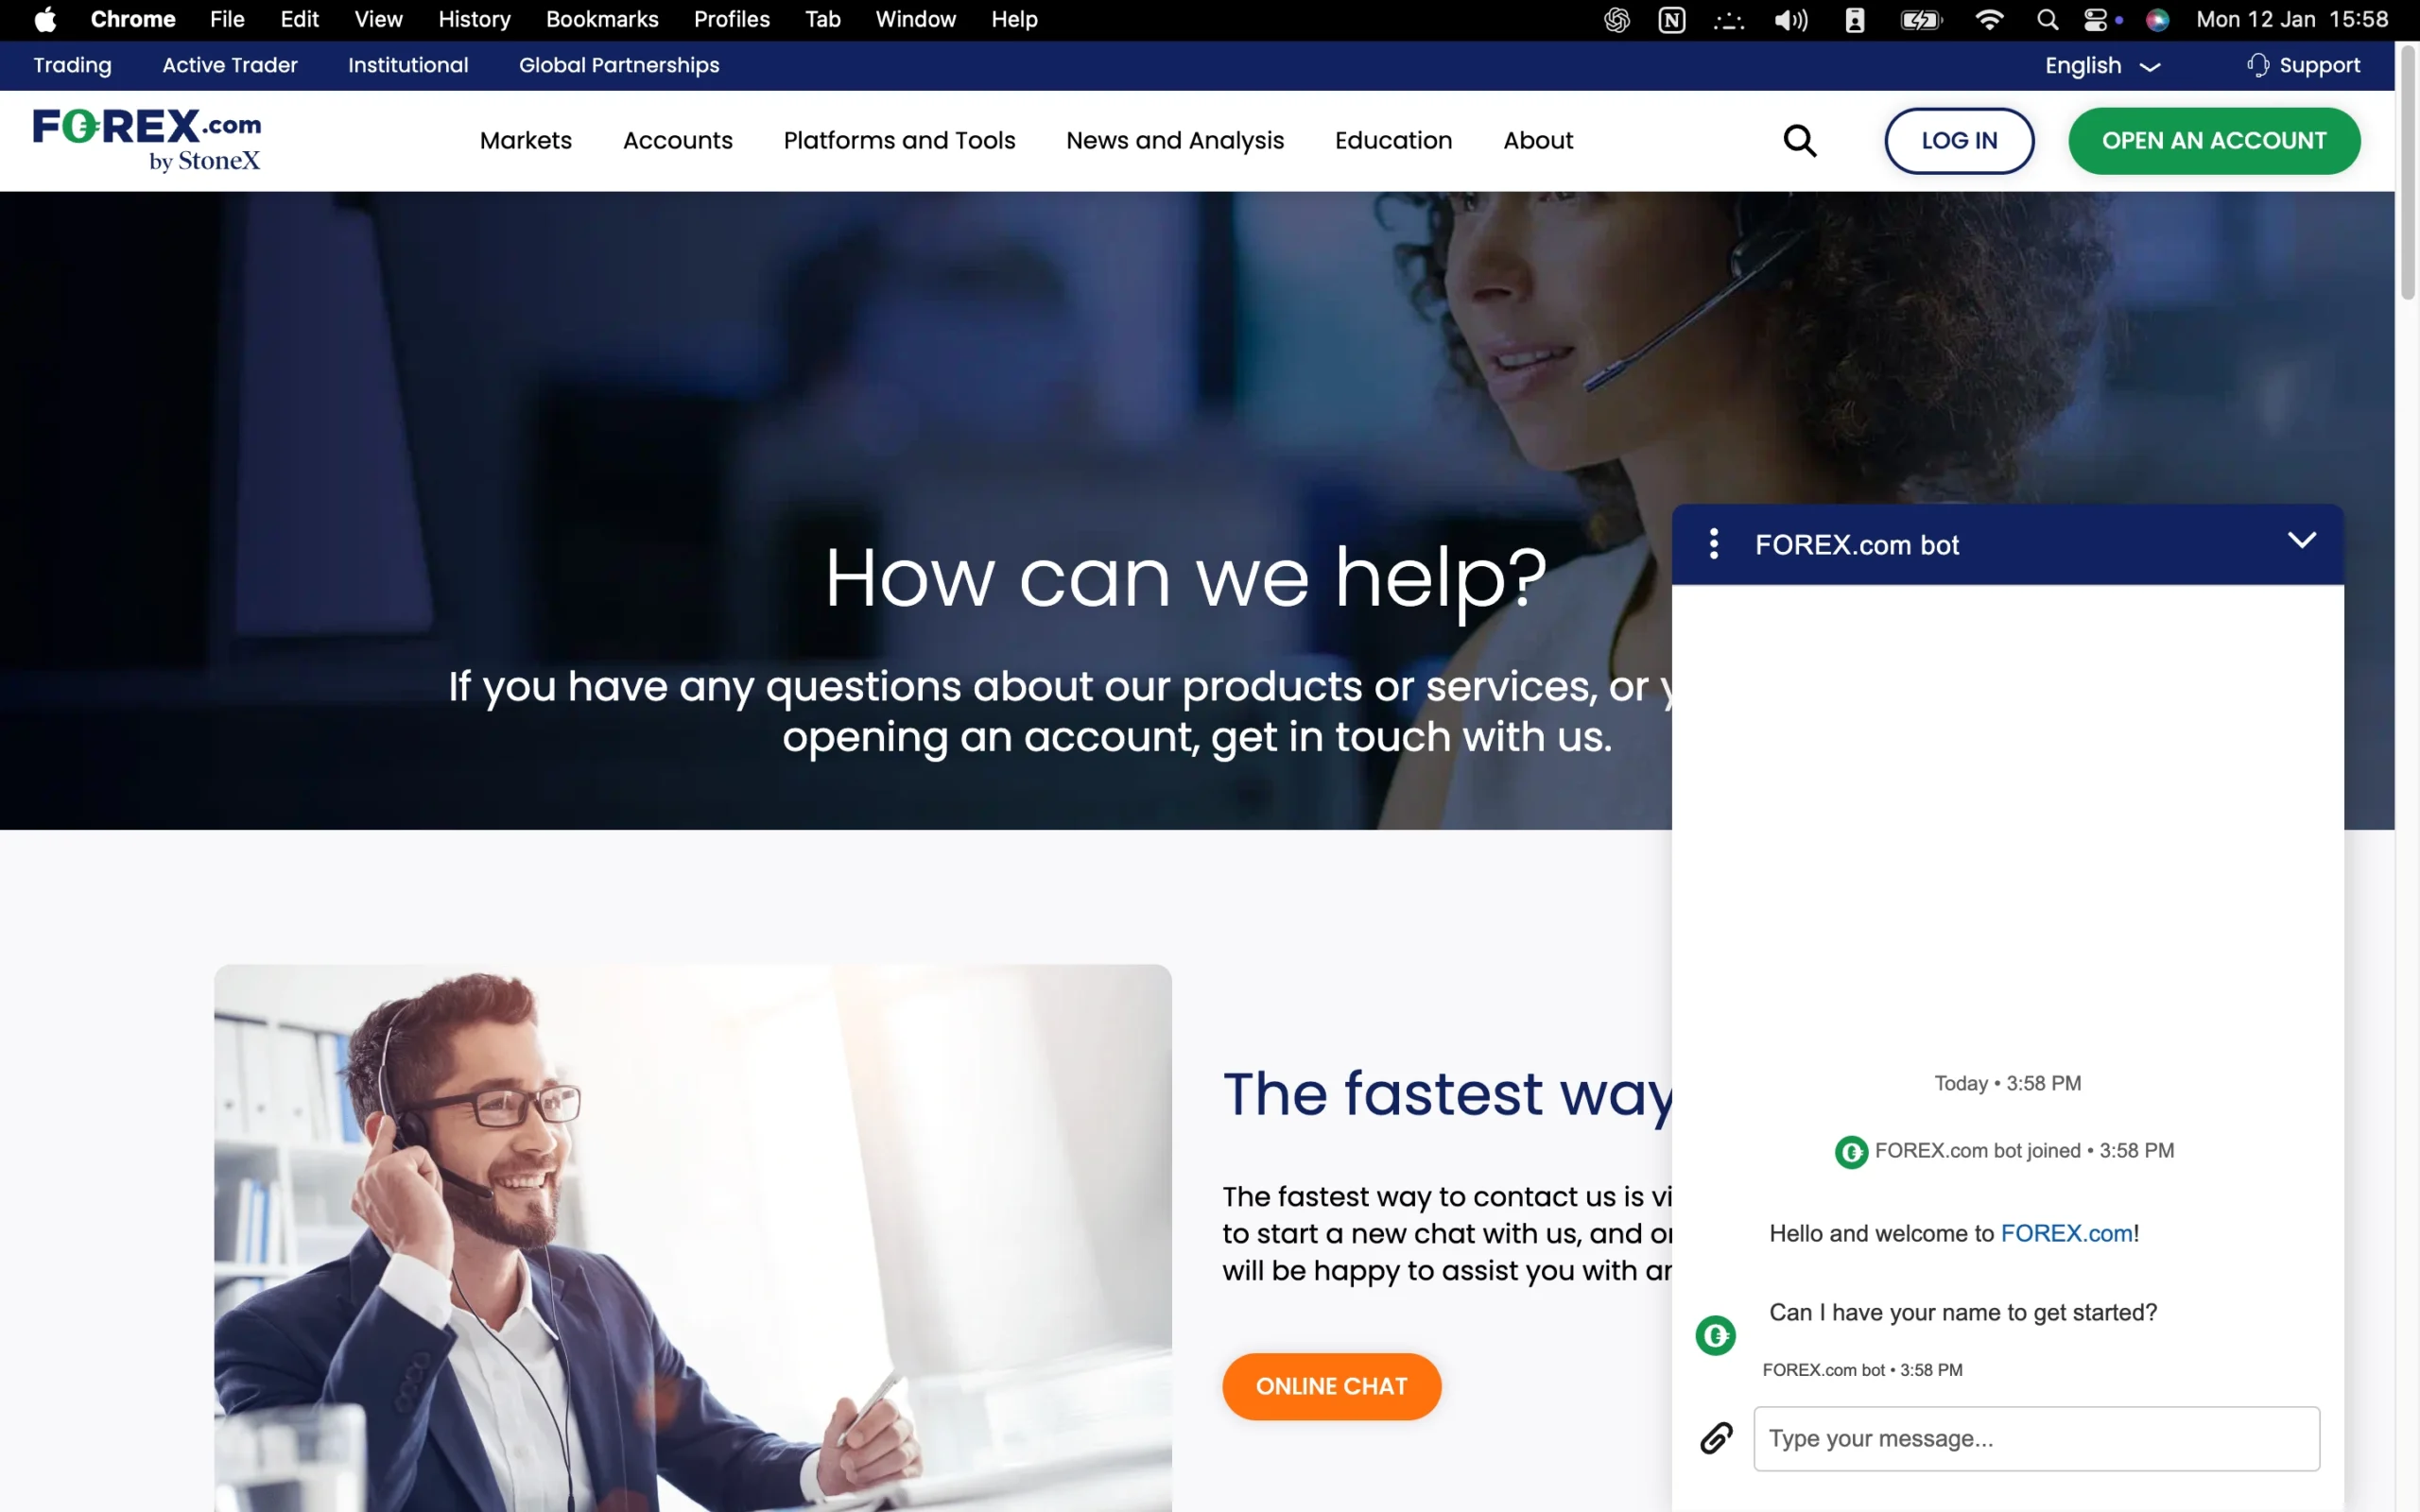Image resolution: width=2420 pixels, height=1512 pixels.
Task: Open macOS Control Center icon
Action: [2095, 20]
